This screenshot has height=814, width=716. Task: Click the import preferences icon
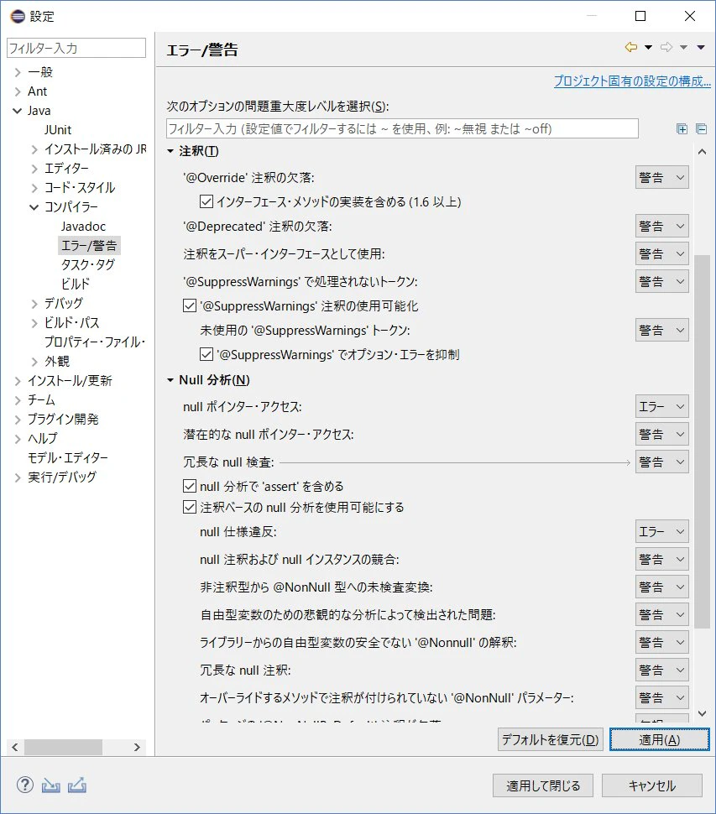[x=50, y=785]
